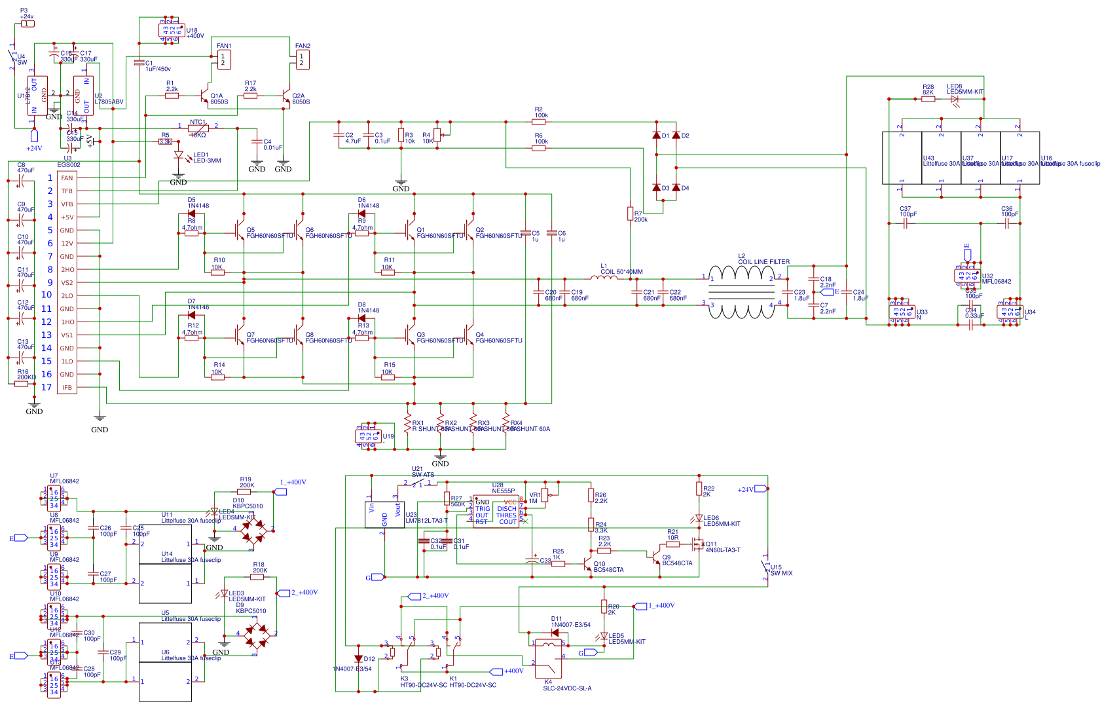Click the EGS002 module label
This screenshot has height=708, width=1119.
tap(69, 165)
